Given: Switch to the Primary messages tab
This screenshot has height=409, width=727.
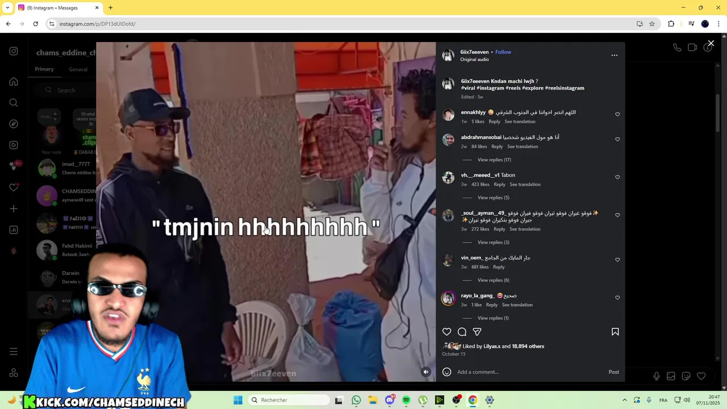Looking at the screenshot, I should click(x=44, y=69).
